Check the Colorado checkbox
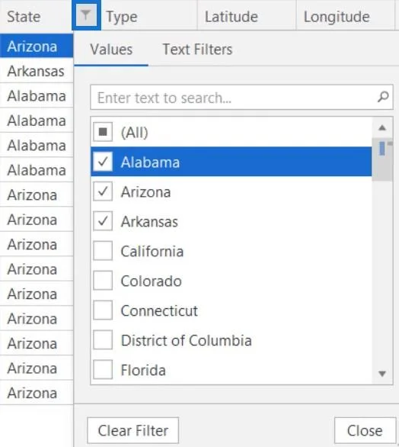Image resolution: width=399 pixels, height=447 pixels. pos(103,281)
